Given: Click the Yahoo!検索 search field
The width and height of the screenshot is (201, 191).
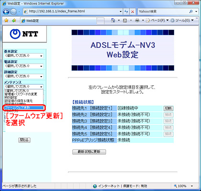Looking at the screenshot, I should (x=163, y=11).
